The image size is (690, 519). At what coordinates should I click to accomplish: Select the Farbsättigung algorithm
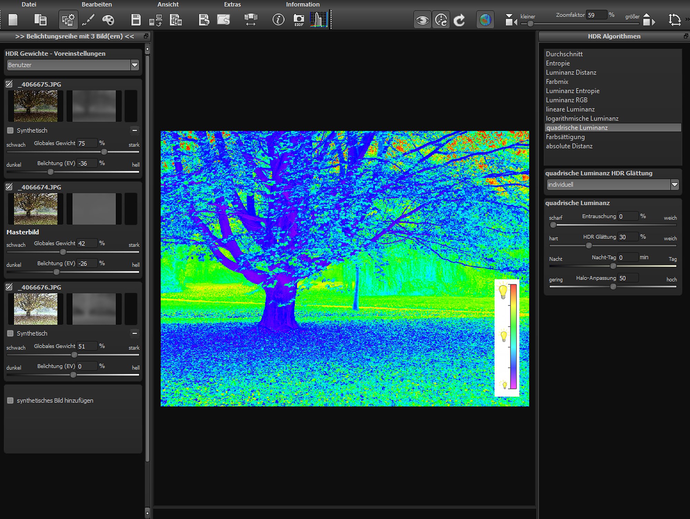565,137
